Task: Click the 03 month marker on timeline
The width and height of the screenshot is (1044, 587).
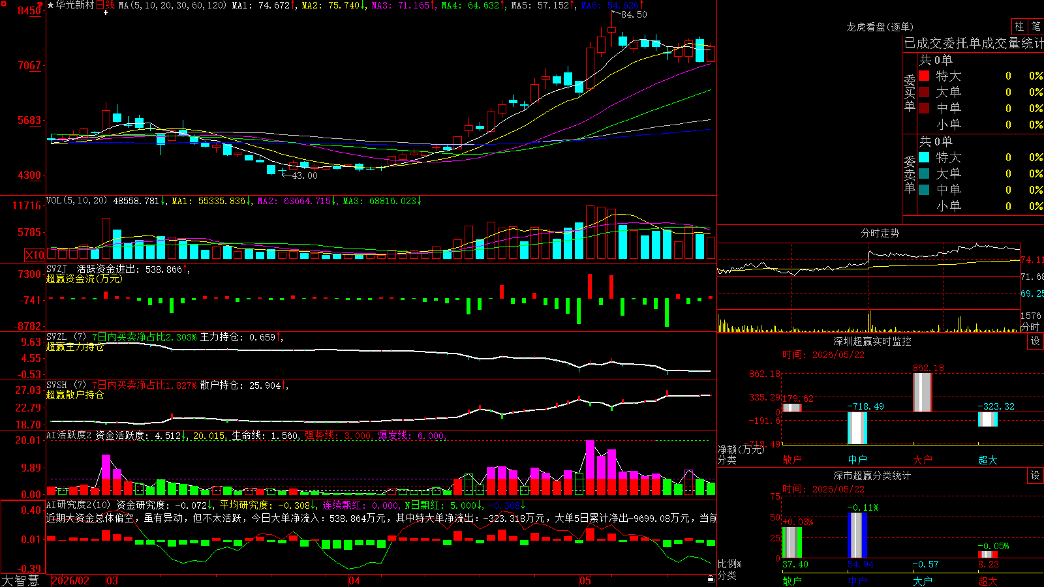Action: click(x=112, y=580)
